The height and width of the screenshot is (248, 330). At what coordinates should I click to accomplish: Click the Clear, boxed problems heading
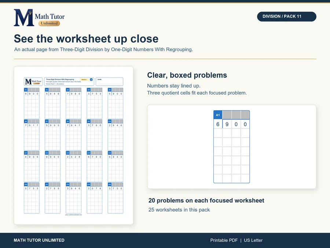[x=187, y=75]
